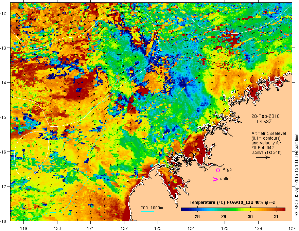This screenshot has height=231, width=299.
Task: Click the '-15' latitude axis label
Action: (x=3, y=117)
